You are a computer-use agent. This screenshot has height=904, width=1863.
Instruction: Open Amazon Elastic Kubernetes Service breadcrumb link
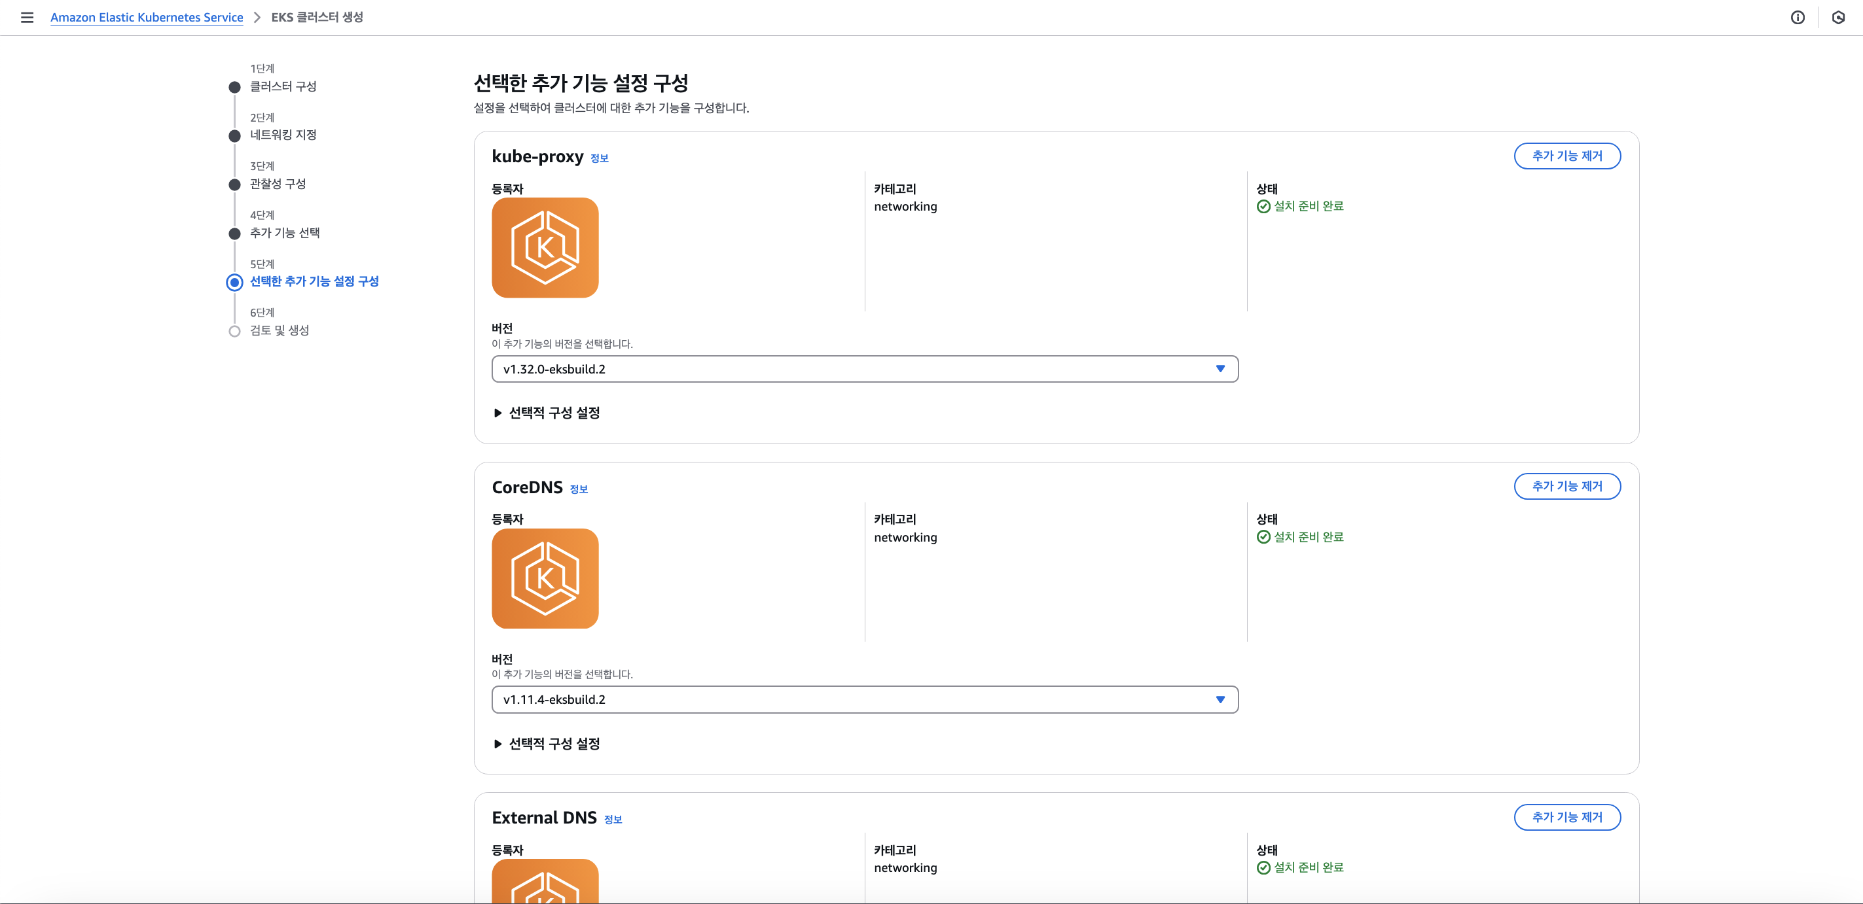click(147, 18)
